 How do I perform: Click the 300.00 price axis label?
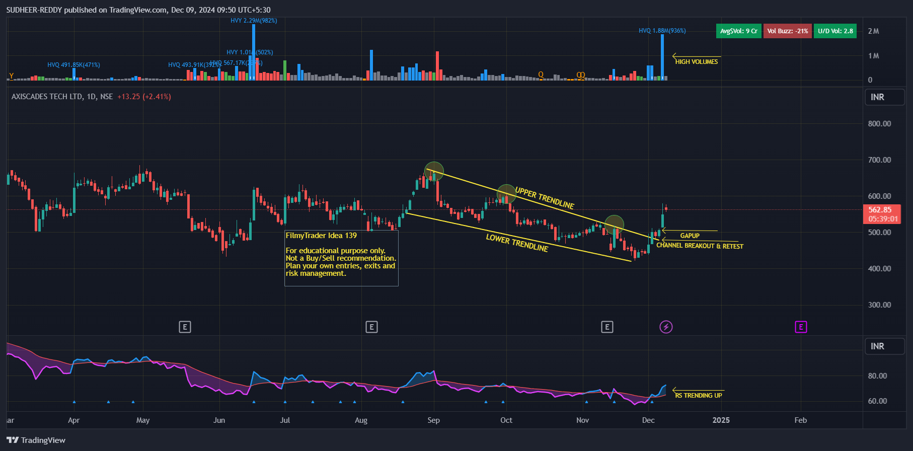tap(879, 305)
